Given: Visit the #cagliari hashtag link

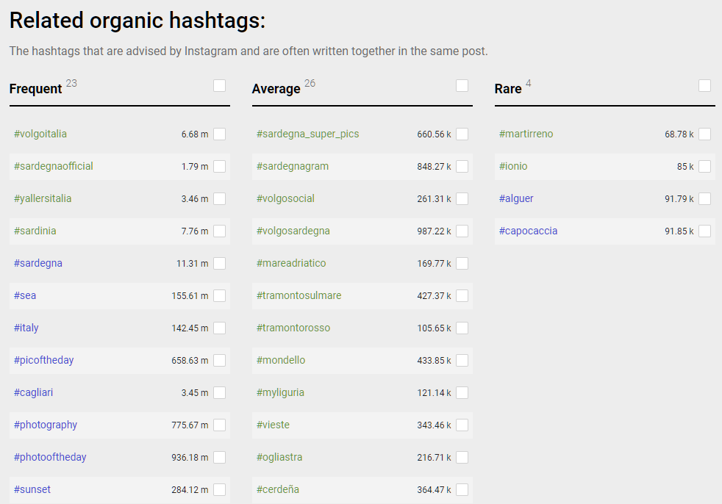Looking at the screenshot, I should click(33, 392).
